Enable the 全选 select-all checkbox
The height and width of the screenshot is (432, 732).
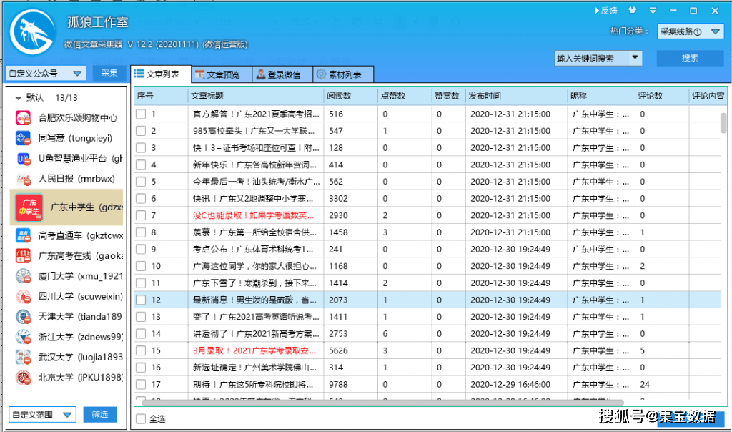point(141,419)
